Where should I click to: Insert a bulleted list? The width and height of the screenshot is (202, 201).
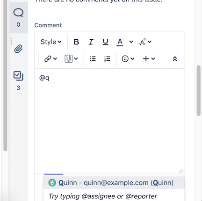coord(93,59)
